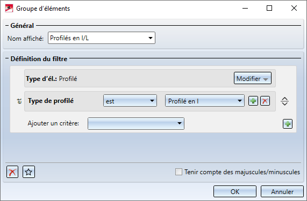Click the Nom affiché text field
This screenshot has width=307, height=201.
coord(98,38)
